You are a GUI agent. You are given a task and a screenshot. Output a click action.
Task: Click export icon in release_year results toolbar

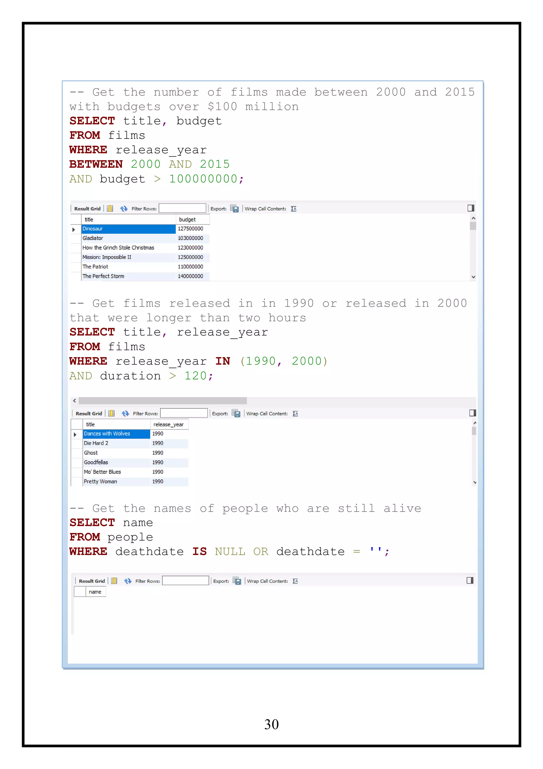(236, 414)
